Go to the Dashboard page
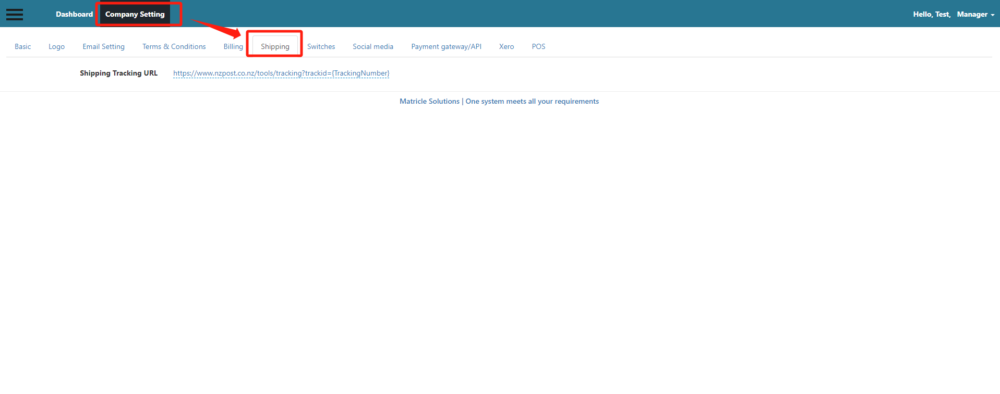 coord(74,14)
